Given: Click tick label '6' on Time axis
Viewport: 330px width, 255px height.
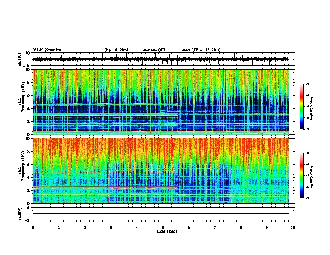Looking at the screenshot, I should 189,227.
